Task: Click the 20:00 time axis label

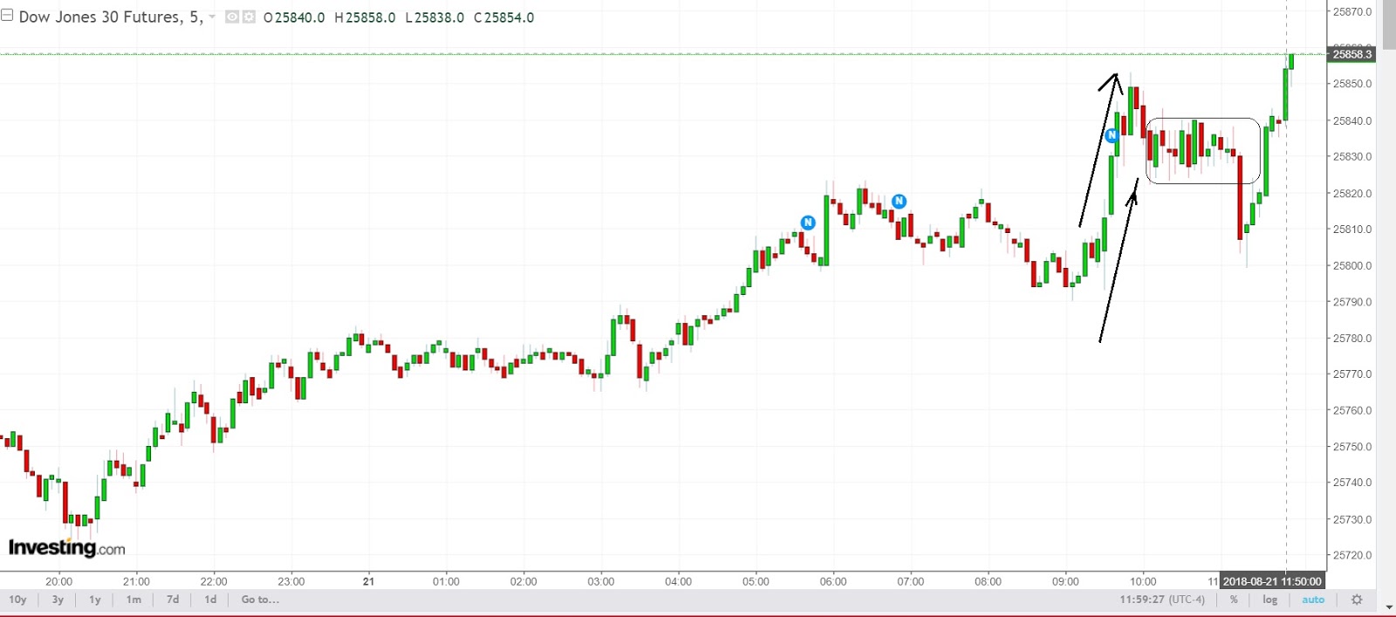Action: click(59, 581)
